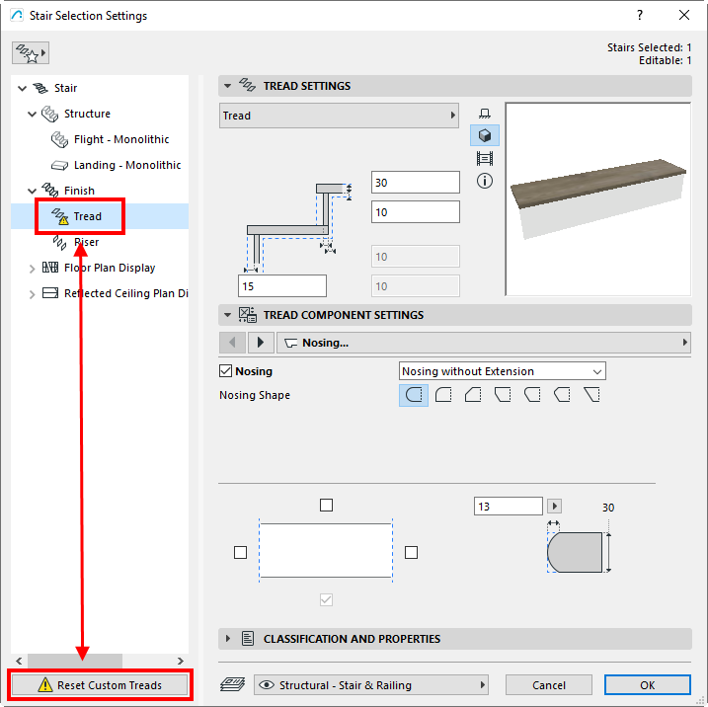This screenshot has width=708, height=707.
Task: Click the 3D tread preview image
Action: (x=597, y=199)
